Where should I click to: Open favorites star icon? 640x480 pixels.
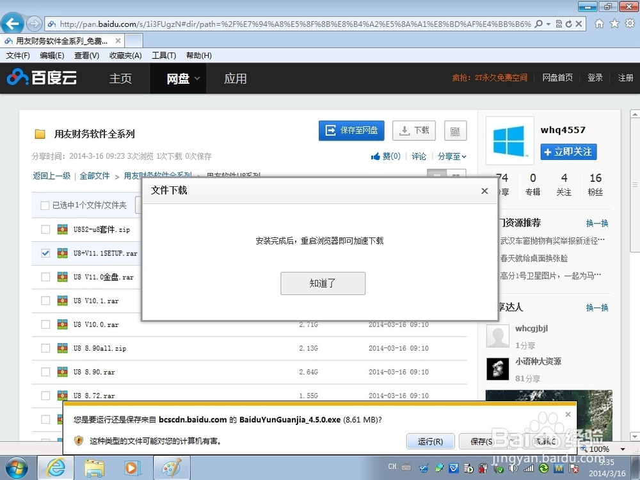(x=614, y=24)
